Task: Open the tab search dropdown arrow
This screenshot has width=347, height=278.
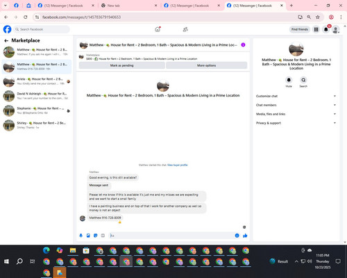Action: (x=6, y=6)
